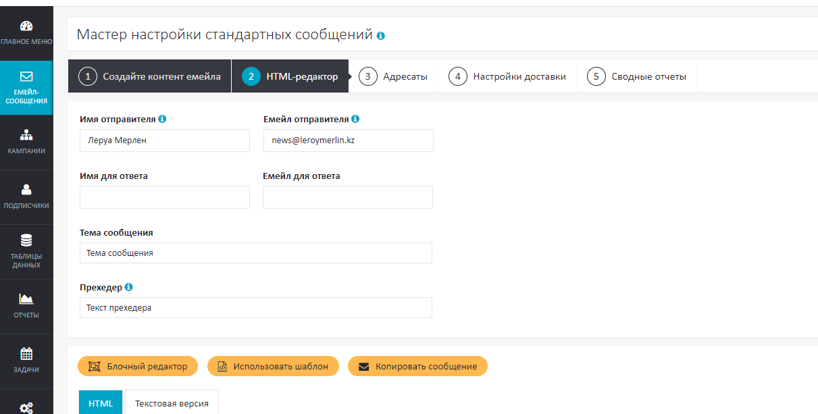Open Задачи calendar icon in sidebar
The image size is (818, 414).
click(x=26, y=354)
